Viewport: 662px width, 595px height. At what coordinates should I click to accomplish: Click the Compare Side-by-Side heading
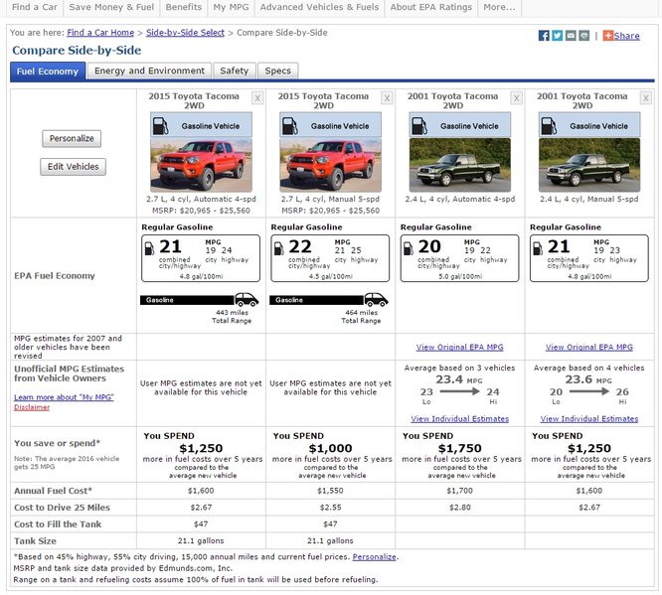click(x=77, y=51)
